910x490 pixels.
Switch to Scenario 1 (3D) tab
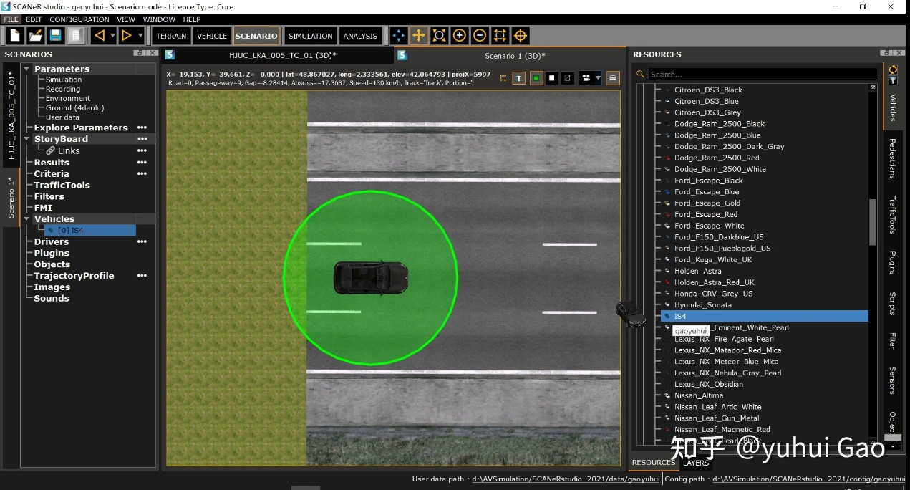click(514, 55)
